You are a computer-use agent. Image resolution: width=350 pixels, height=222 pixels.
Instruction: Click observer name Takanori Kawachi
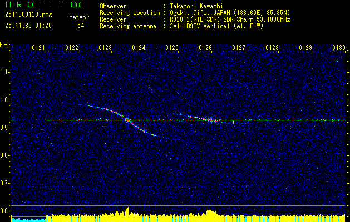(x=196, y=6)
